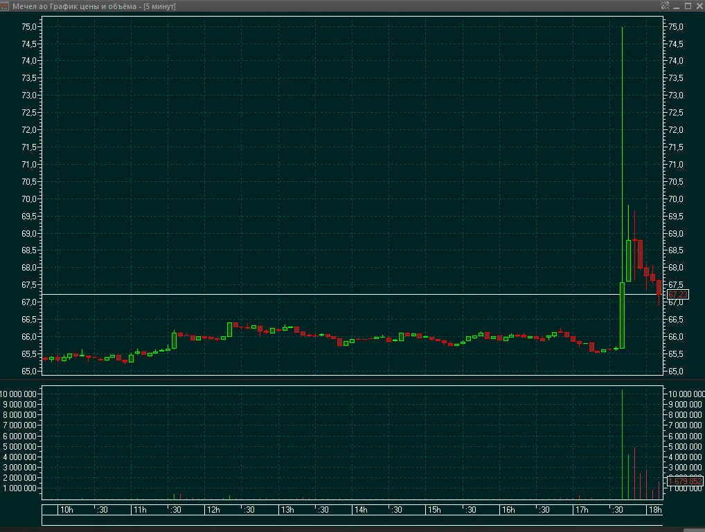Viewport: 705px width, 532px height.
Task: Click the link-windows chain icon in title bar
Action: [x=665, y=6]
